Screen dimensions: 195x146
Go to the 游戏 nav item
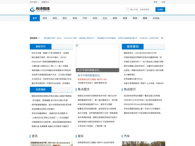[115, 18]
